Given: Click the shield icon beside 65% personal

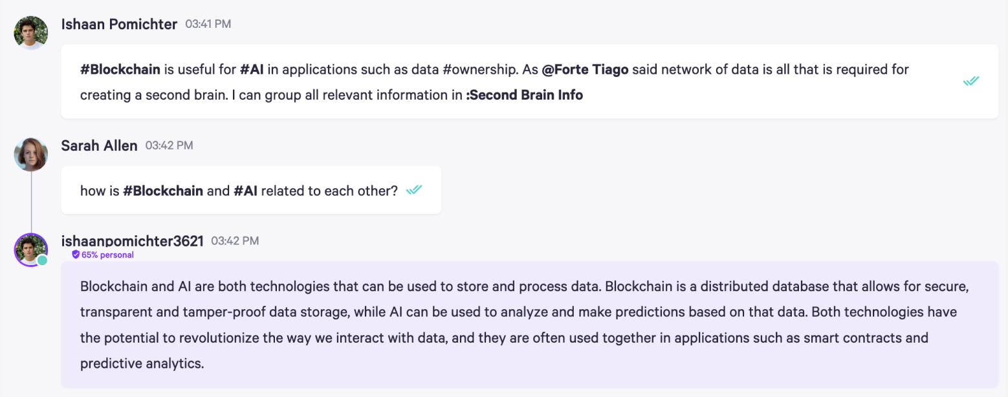Looking at the screenshot, I should (x=76, y=255).
